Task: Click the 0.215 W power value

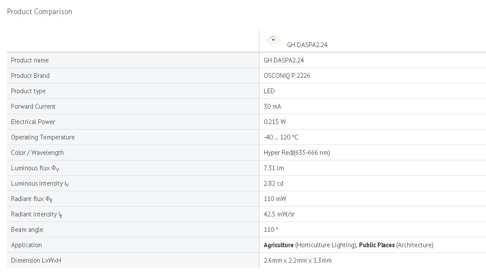Action: point(275,122)
